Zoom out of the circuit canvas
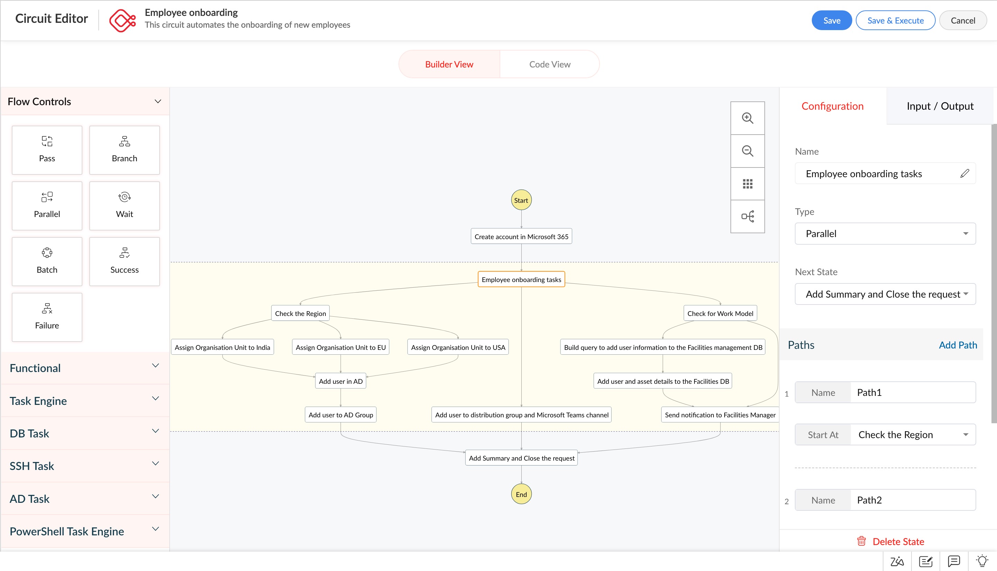 (747, 151)
